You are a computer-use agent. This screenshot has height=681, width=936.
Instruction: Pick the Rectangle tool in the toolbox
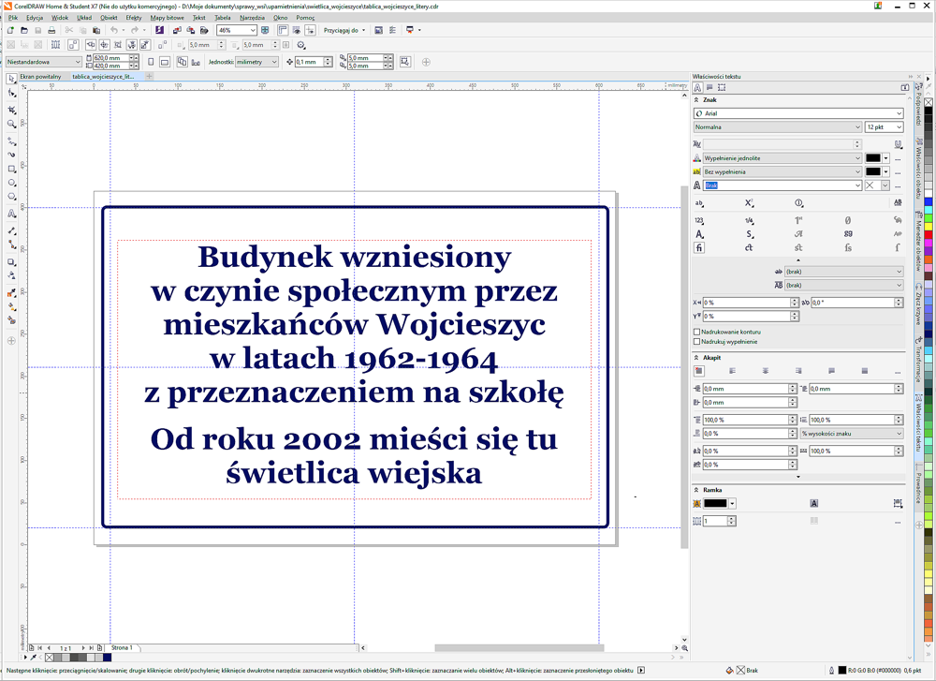pos(11,169)
